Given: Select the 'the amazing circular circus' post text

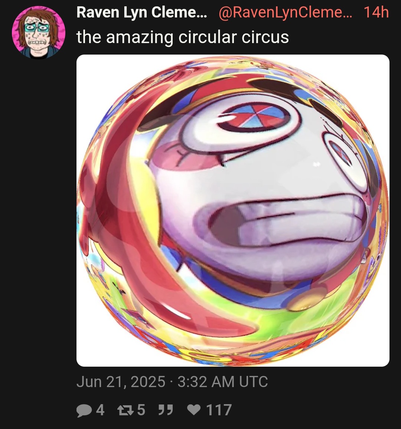Looking at the screenshot, I should 183,37.
